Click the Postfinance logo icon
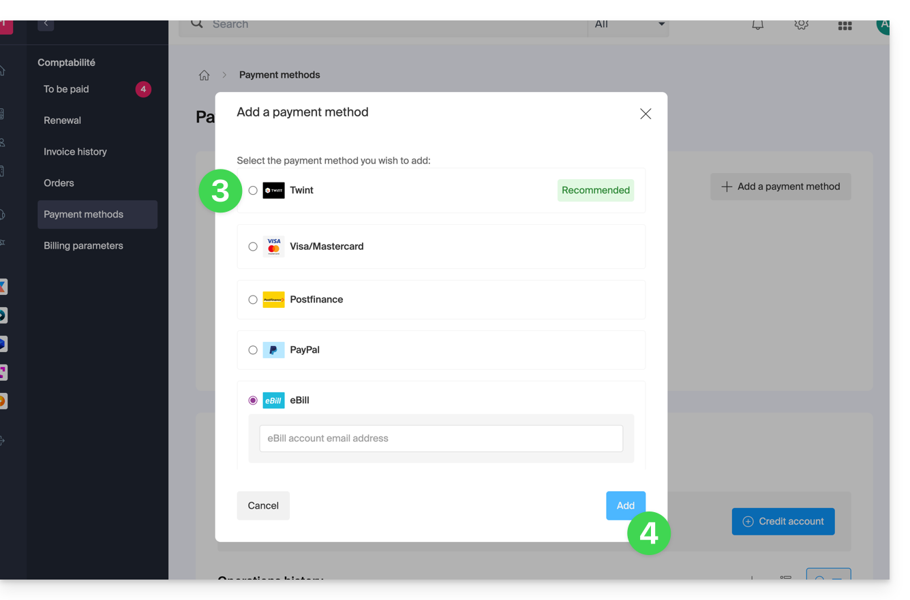The width and height of the screenshot is (910, 600). [x=273, y=300]
